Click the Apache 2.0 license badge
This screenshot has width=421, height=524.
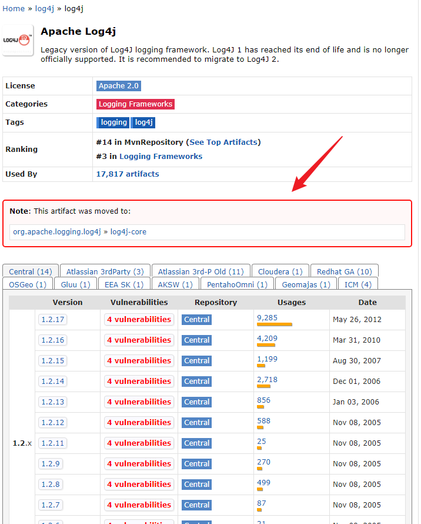point(119,86)
